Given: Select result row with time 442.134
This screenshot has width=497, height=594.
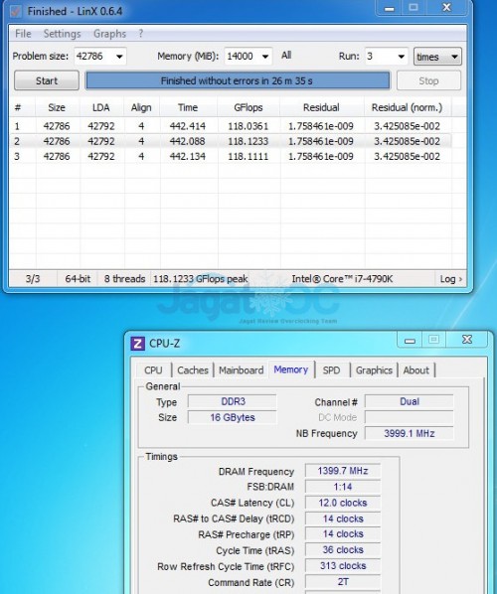Looking at the screenshot, I should click(231, 157).
